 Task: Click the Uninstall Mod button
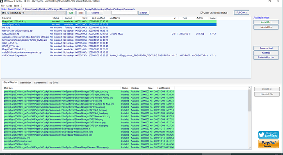(266, 27)
